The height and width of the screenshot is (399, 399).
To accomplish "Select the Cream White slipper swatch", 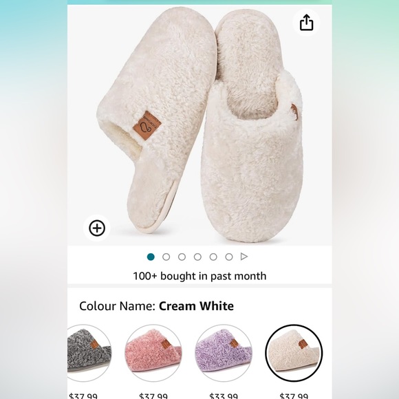I will 294,353.
